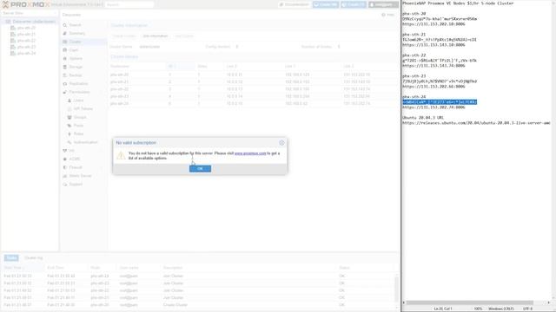Click the Create Cluster button

(123, 36)
